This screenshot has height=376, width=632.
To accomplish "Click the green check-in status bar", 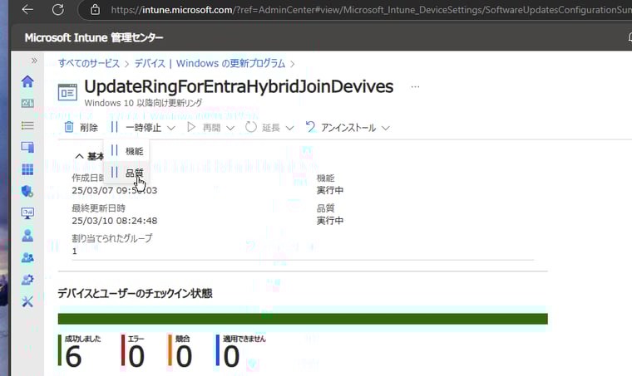I will (303, 319).
